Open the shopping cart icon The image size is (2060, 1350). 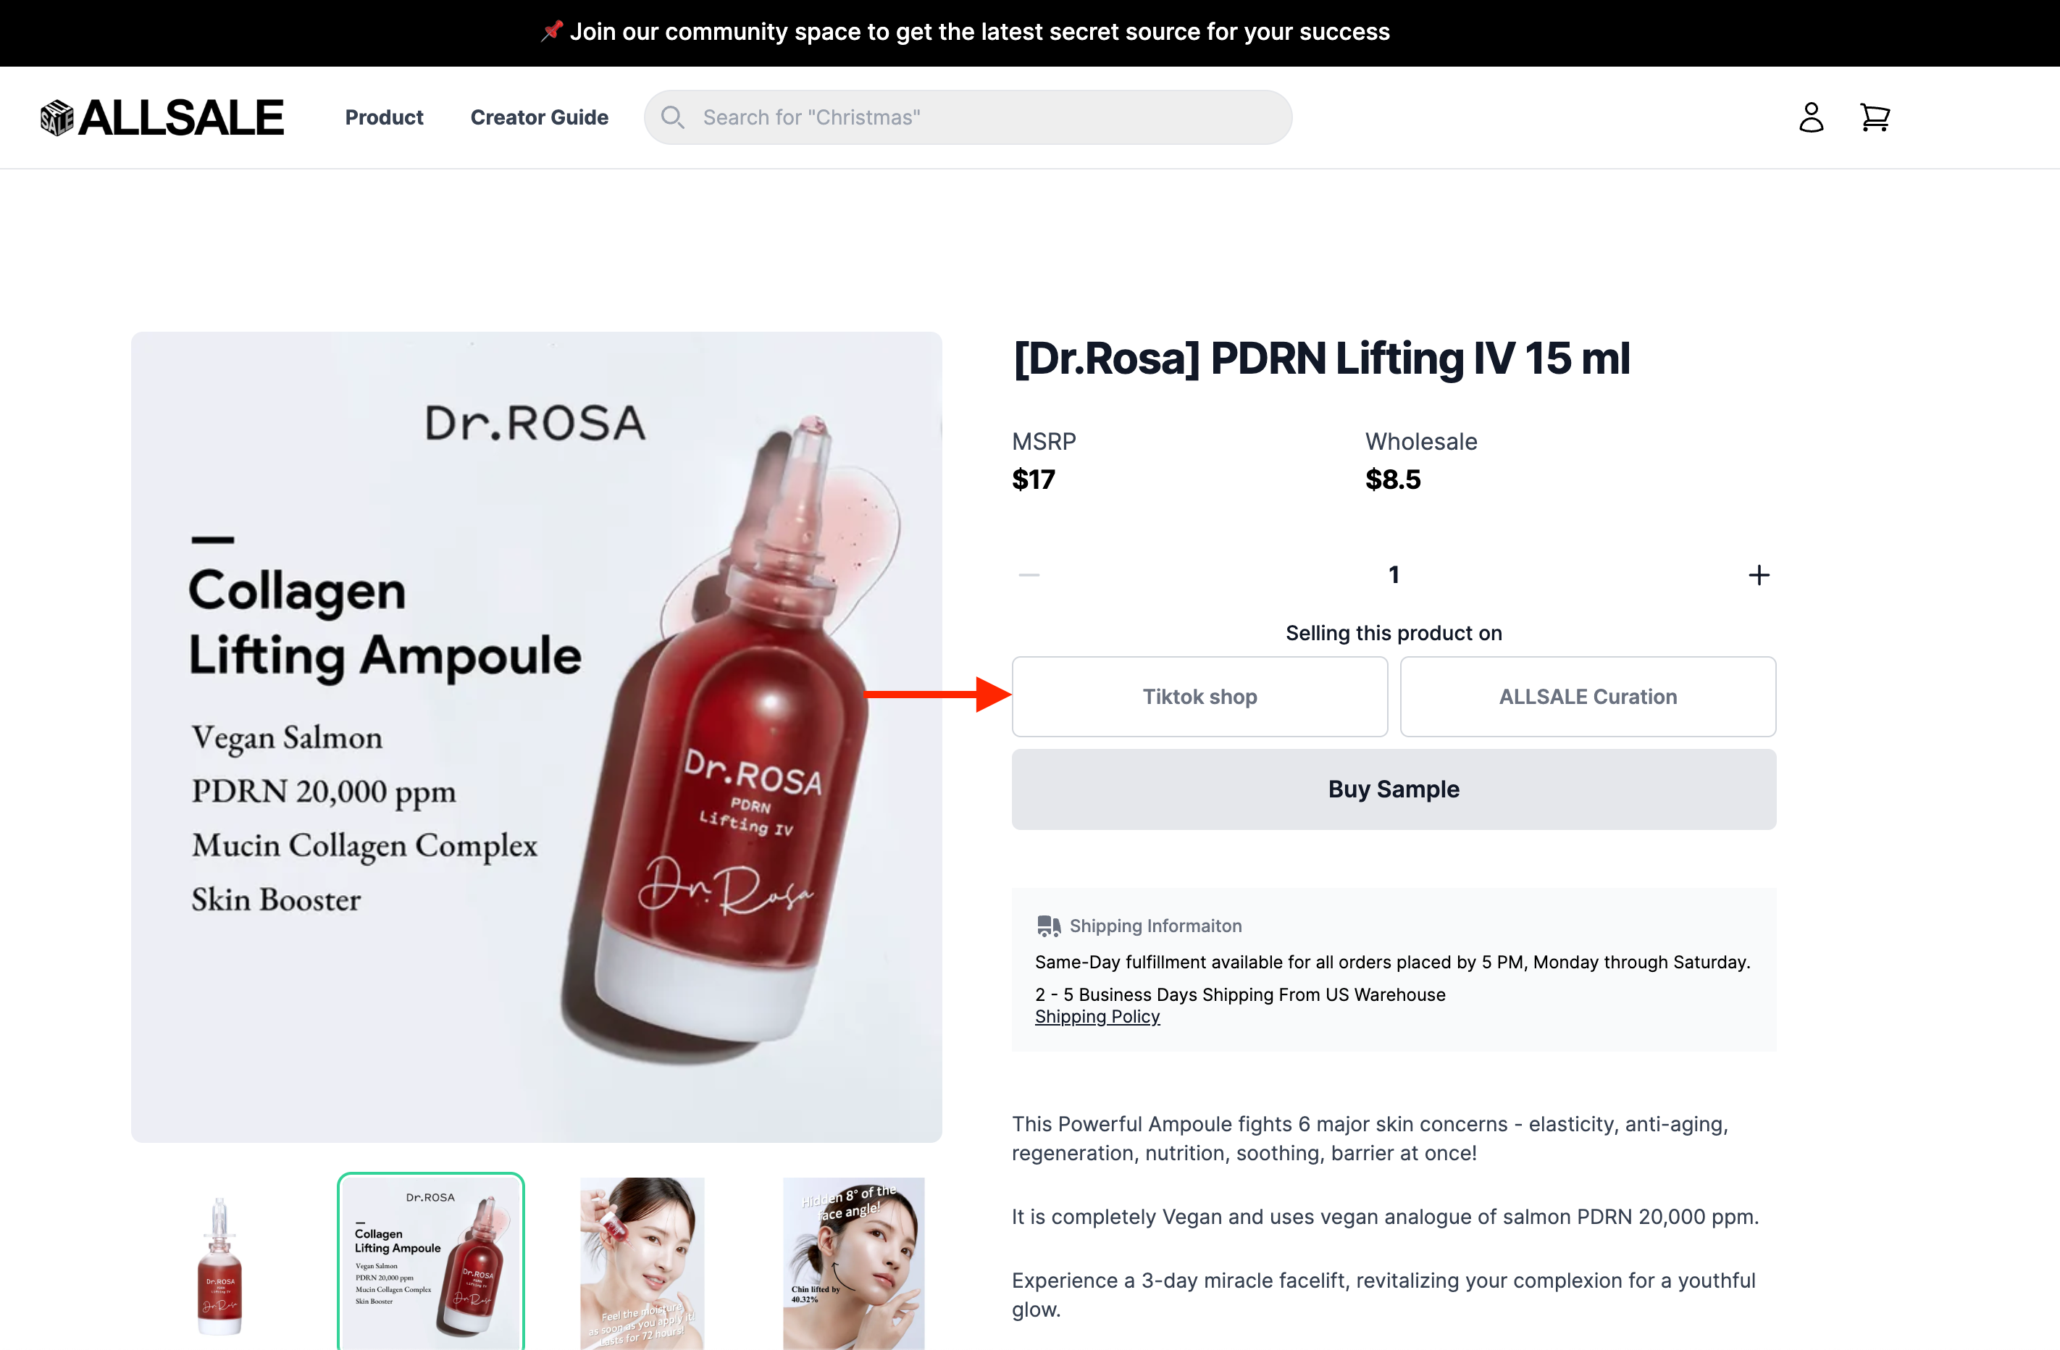point(1875,117)
